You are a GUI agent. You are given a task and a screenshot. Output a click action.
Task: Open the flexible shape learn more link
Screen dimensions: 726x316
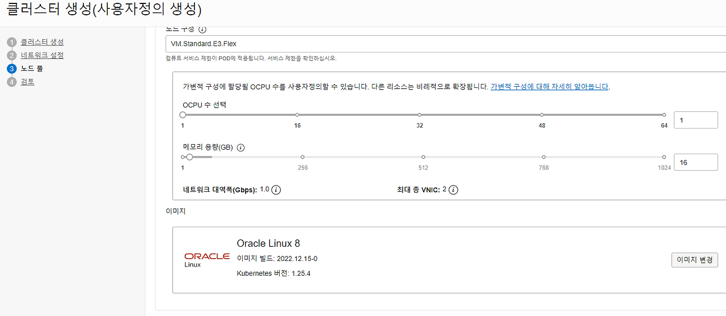point(549,87)
